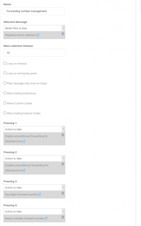This screenshot has height=226, width=141.
Task: Expand Welcome Message Media files dropdown
Action: pos(34,28)
